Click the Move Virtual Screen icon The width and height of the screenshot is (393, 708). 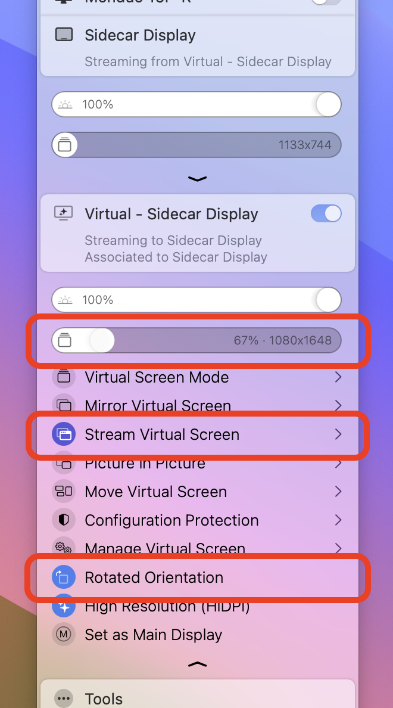(x=64, y=492)
